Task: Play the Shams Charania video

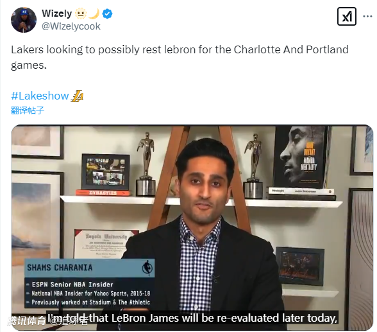Action: click(192, 227)
